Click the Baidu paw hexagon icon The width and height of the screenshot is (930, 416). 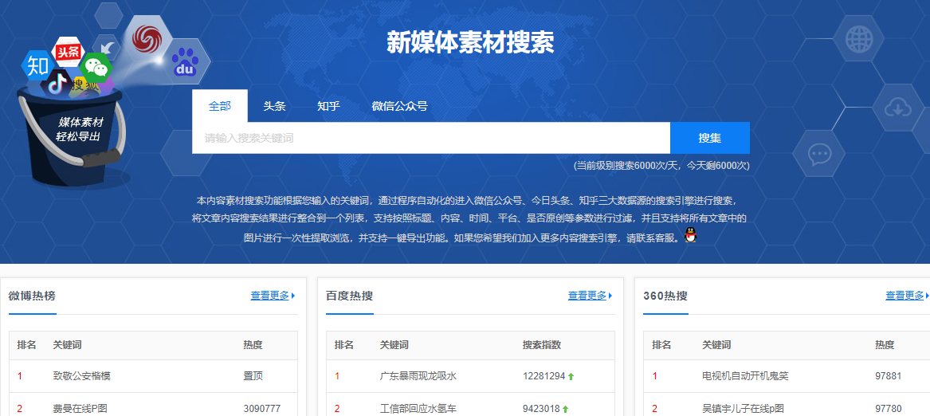tap(186, 61)
